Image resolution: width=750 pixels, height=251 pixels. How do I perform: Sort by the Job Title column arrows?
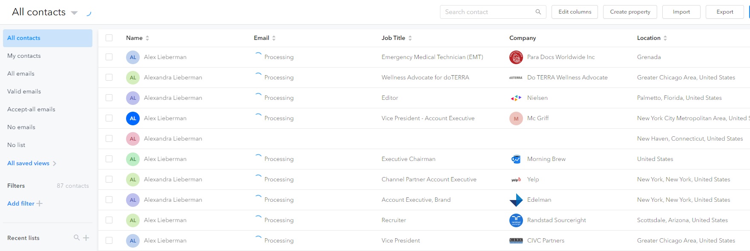[410, 38]
